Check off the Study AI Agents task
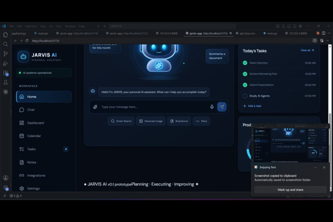This screenshot has height=222, width=333. (x=245, y=96)
